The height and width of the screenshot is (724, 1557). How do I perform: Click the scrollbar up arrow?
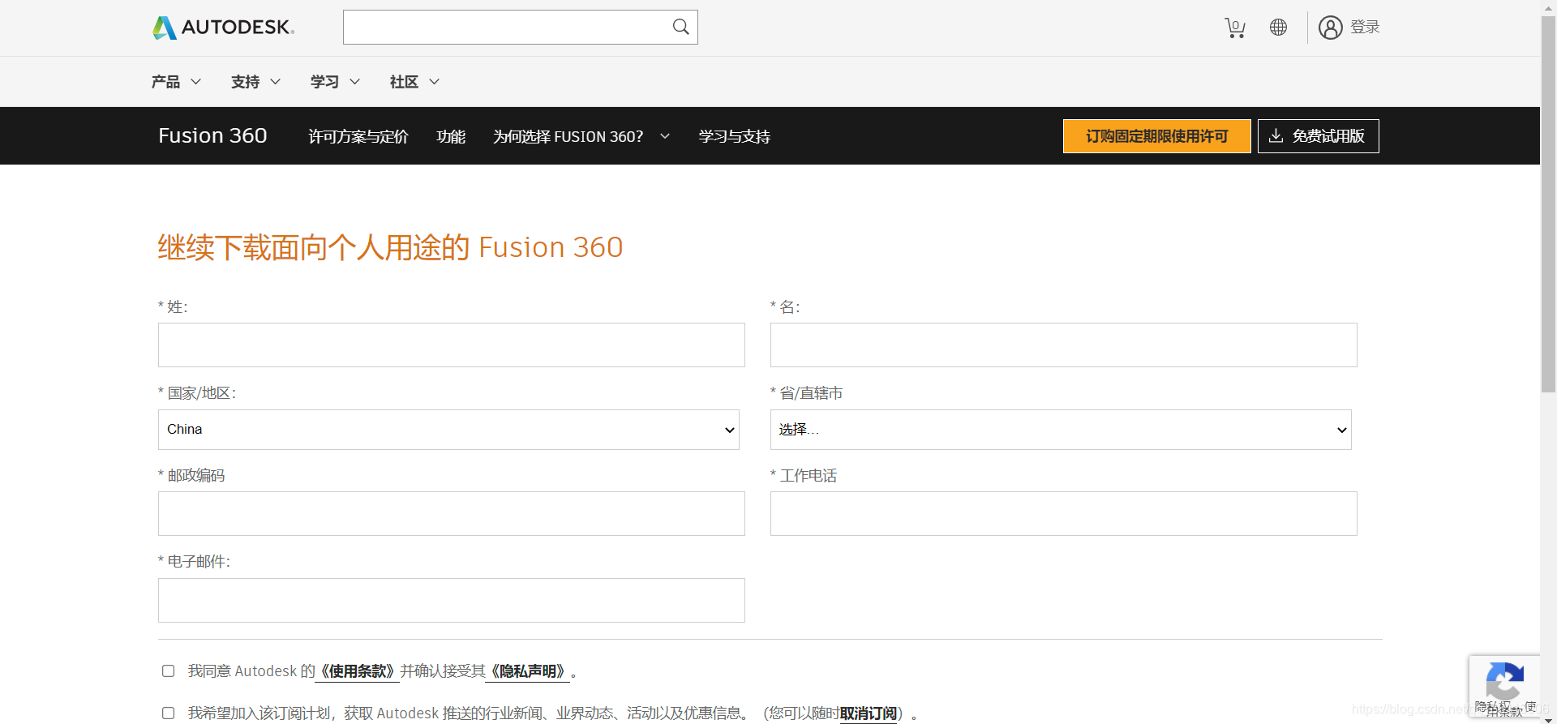point(1548,6)
